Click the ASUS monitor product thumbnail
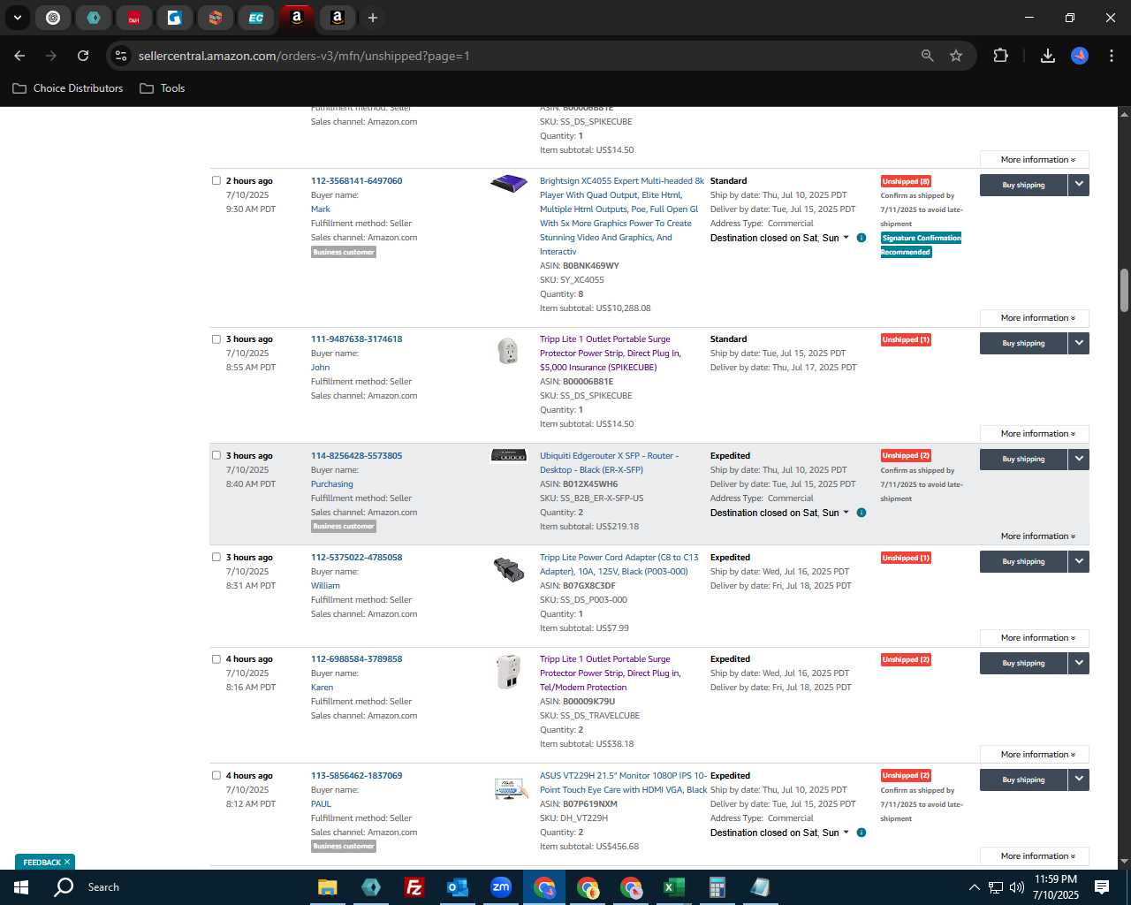The height and width of the screenshot is (905, 1131). tap(510, 787)
